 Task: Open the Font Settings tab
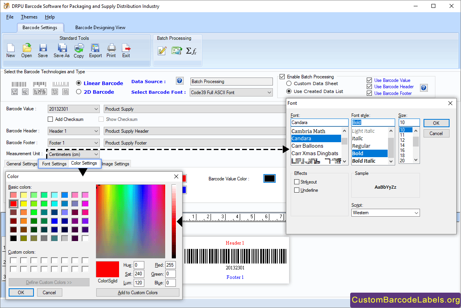pyautogui.click(x=54, y=164)
